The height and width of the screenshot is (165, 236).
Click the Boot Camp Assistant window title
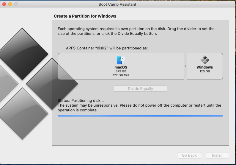click(x=117, y=4)
